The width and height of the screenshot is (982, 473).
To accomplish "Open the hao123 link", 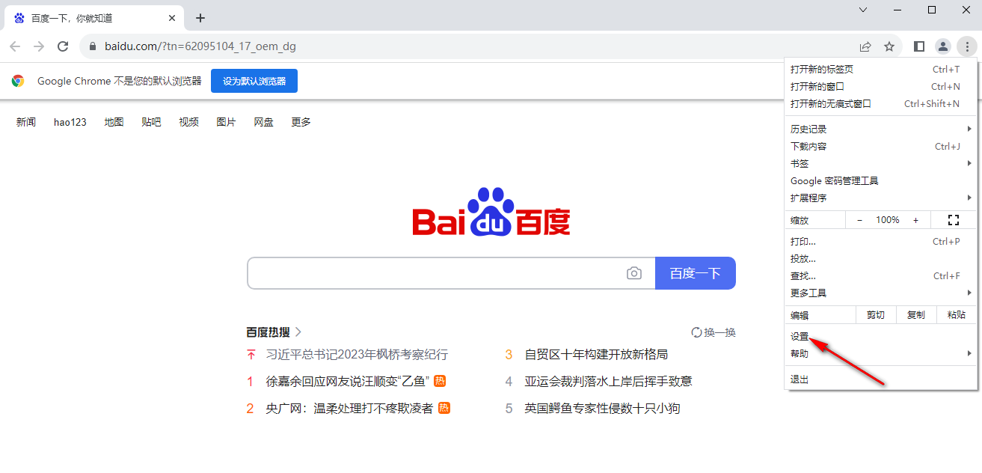I will (70, 122).
